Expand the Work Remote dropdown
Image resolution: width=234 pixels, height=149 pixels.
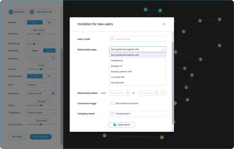[x=53, y=85]
